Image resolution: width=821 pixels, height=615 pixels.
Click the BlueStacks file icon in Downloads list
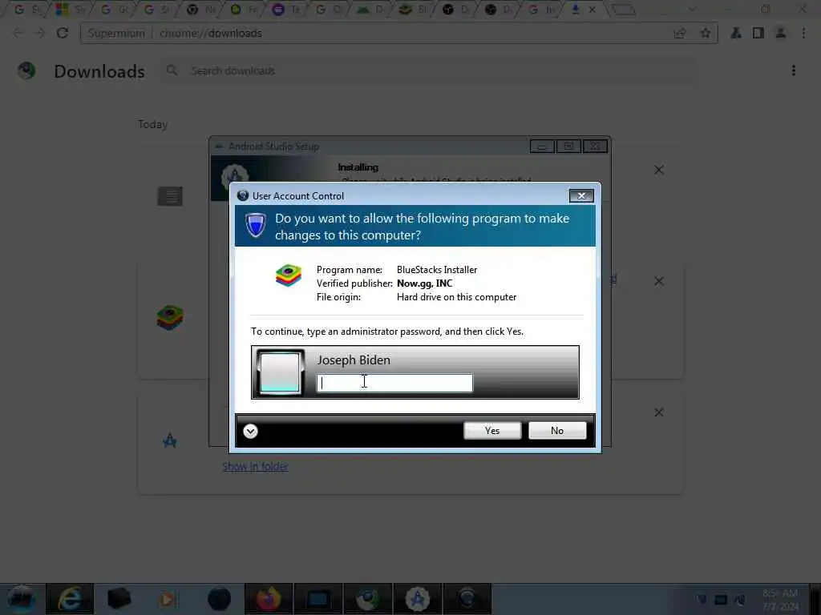(x=170, y=317)
